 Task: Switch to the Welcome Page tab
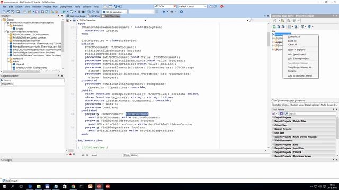(x=76, y=16)
